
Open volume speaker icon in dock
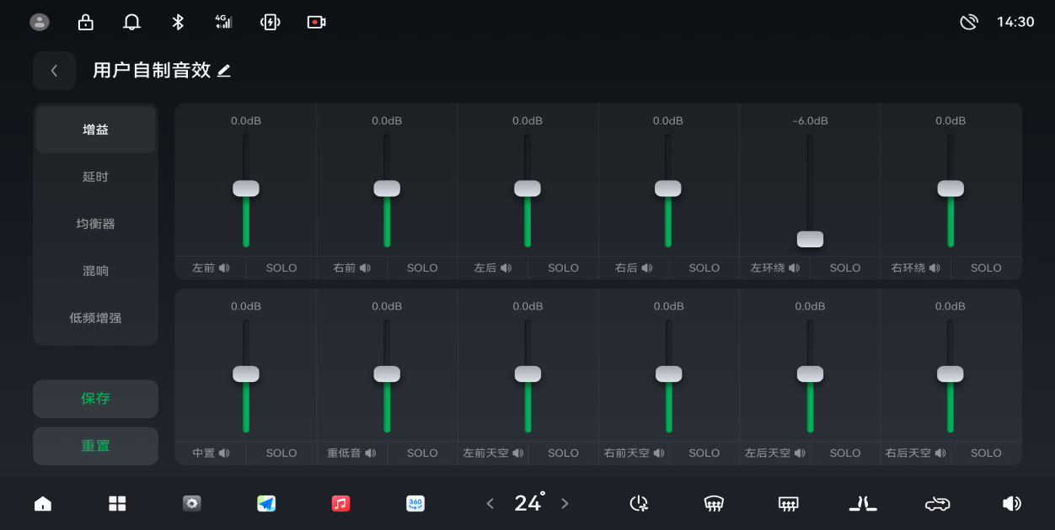[x=1011, y=503]
